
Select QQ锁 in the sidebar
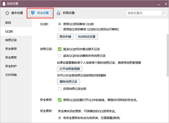[x=16, y=31]
